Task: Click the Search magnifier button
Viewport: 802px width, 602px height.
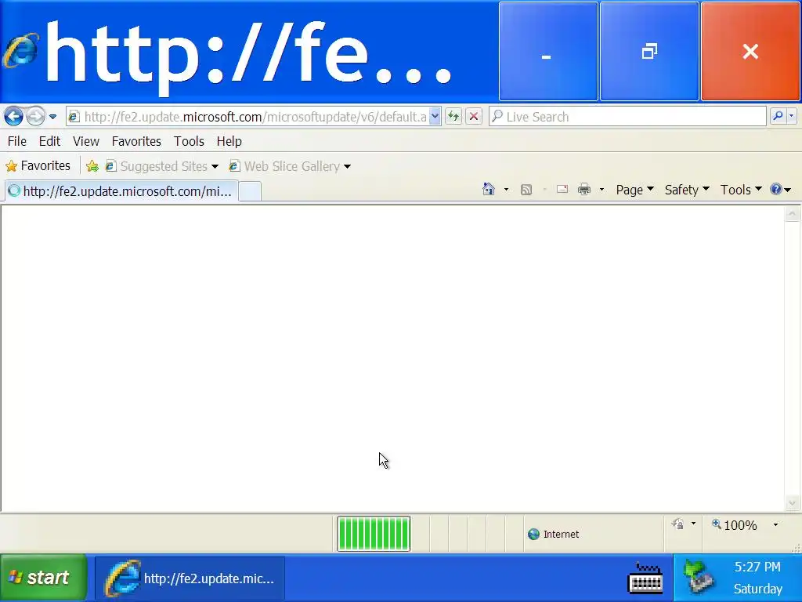Action: (x=778, y=117)
